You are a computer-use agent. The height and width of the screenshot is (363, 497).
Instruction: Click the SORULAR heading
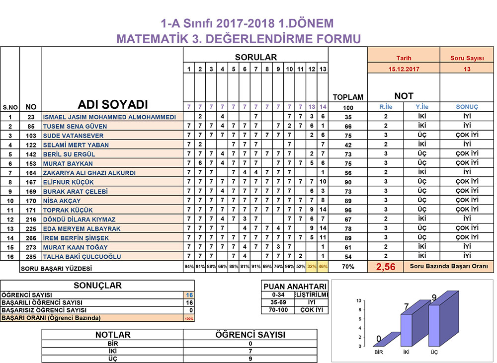256,57
